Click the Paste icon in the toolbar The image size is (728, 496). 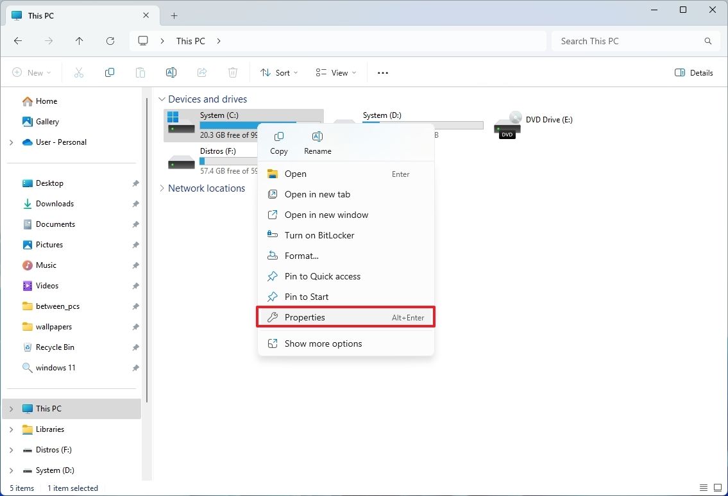tap(140, 72)
